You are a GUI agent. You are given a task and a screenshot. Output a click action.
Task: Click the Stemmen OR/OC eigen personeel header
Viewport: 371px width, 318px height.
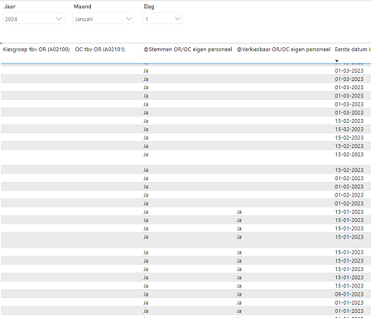click(x=188, y=50)
